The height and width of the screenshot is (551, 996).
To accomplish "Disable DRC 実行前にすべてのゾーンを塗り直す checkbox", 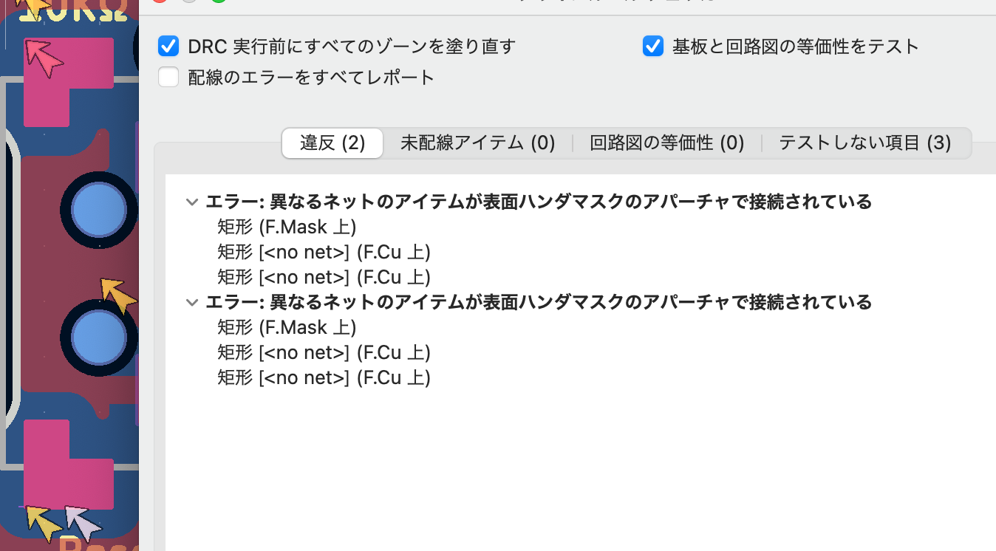I will click(x=169, y=47).
